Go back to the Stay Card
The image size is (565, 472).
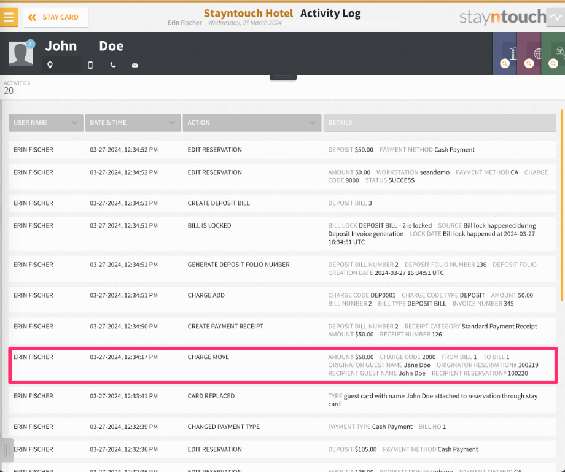click(x=55, y=17)
